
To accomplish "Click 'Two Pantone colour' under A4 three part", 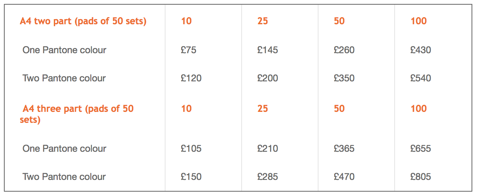I will pyautogui.click(x=64, y=177).
